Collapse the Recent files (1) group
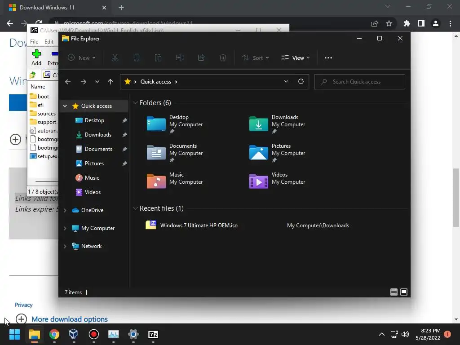This screenshot has height=345, width=460. 135,208
